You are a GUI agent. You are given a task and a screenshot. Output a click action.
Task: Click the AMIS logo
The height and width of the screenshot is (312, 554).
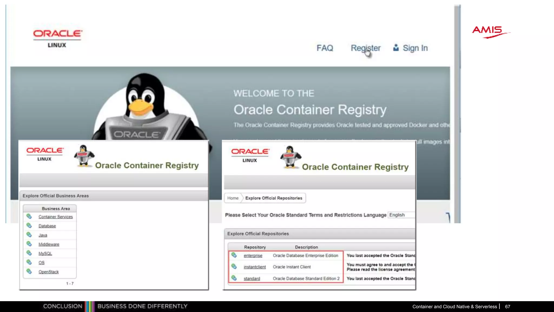491,32
